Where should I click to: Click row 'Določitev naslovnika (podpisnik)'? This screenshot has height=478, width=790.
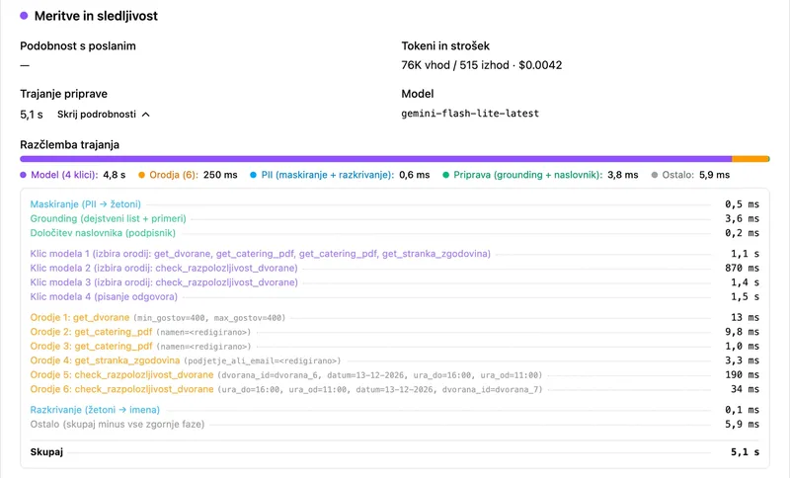394,233
